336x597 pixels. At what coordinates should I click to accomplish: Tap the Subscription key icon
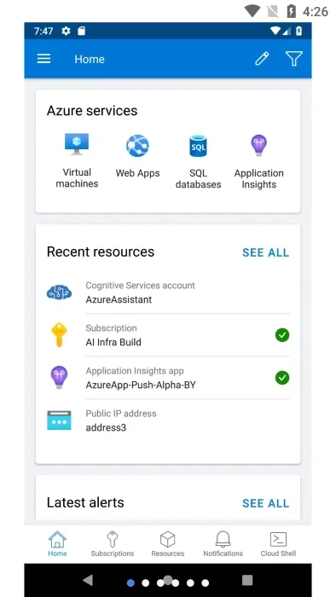tap(59, 335)
